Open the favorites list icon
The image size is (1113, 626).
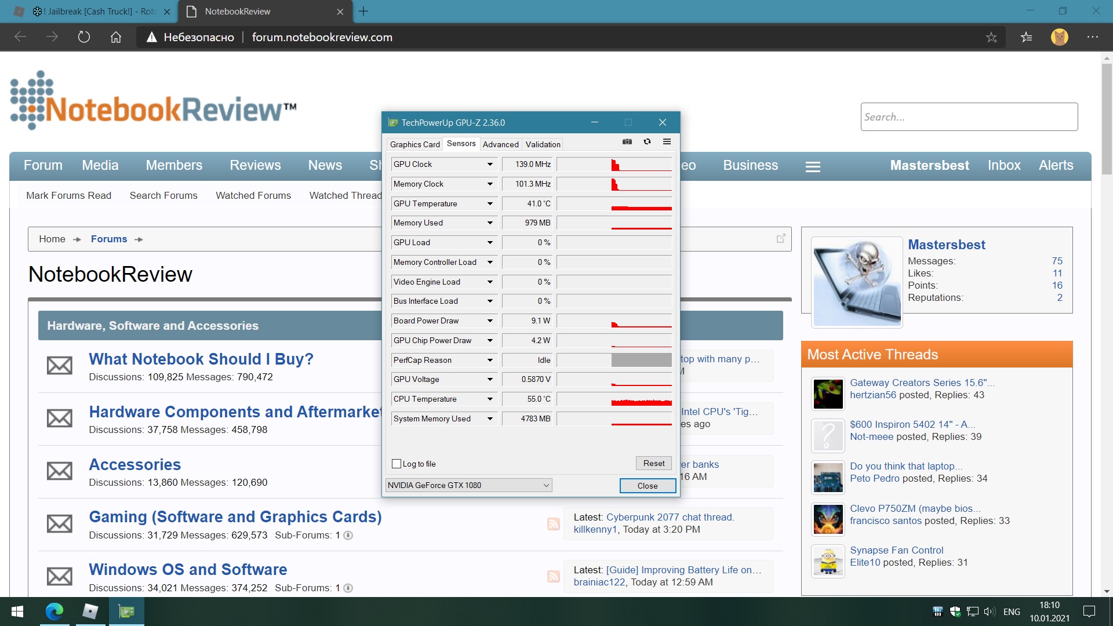point(1026,37)
